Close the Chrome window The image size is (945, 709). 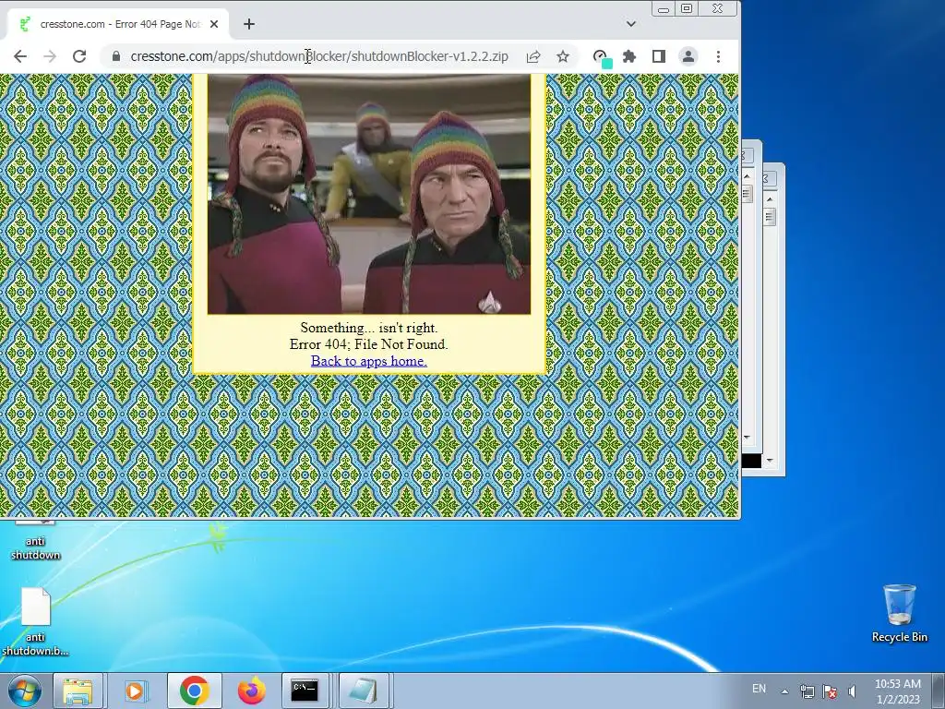[717, 8]
